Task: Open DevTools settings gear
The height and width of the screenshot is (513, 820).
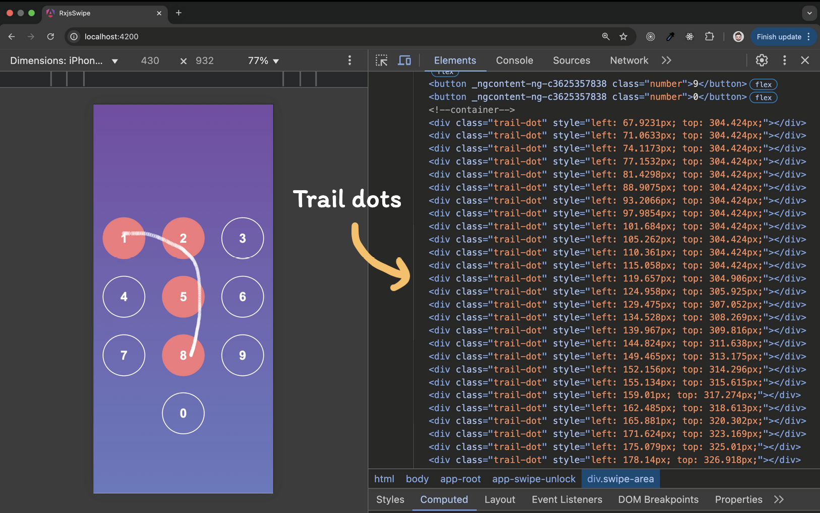Action: (762, 61)
